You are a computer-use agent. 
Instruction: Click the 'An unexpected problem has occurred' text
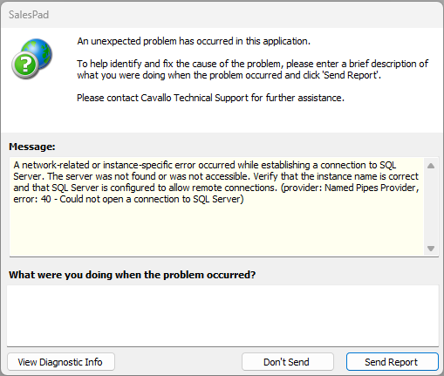194,41
